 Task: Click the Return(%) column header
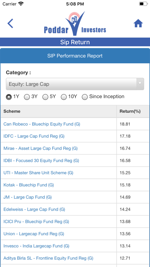click(x=130, y=111)
